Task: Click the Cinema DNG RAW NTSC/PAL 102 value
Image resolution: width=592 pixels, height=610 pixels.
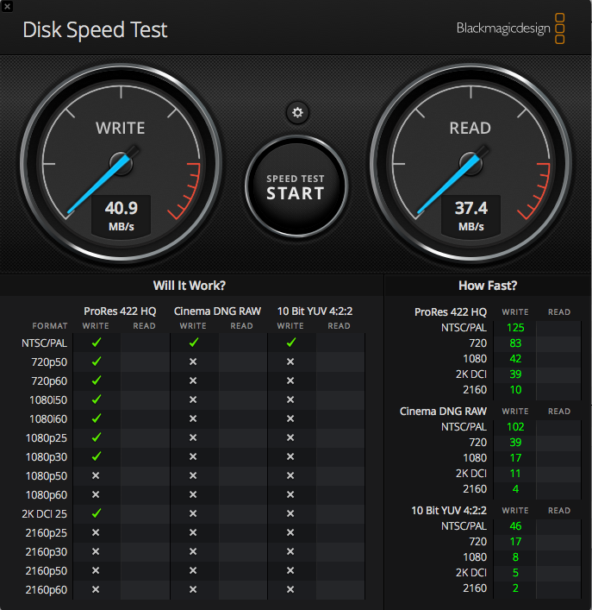Action: point(515,426)
